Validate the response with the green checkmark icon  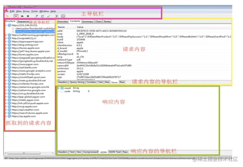pyautogui.click(x=48, y=16)
